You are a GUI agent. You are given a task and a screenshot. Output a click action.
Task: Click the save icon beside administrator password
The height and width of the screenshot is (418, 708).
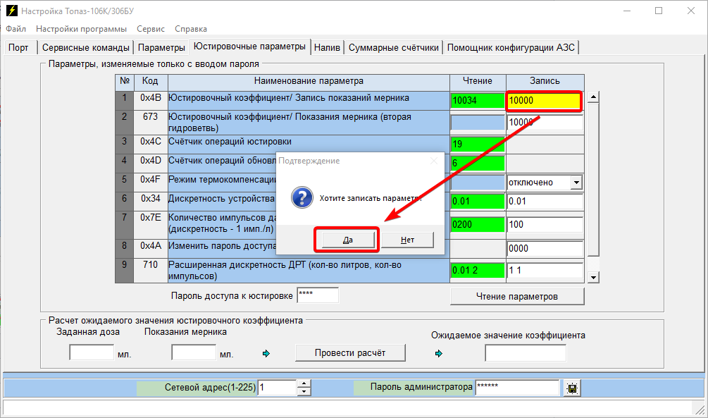(572, 388)
